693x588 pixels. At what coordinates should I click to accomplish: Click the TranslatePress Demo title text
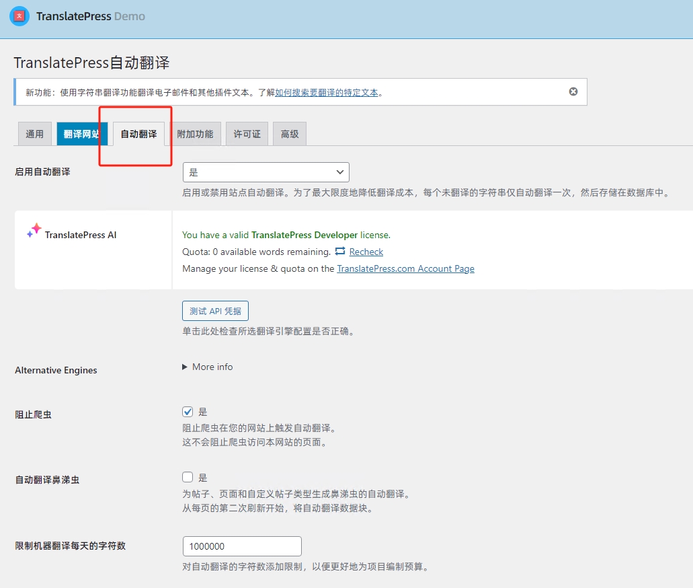91,16
